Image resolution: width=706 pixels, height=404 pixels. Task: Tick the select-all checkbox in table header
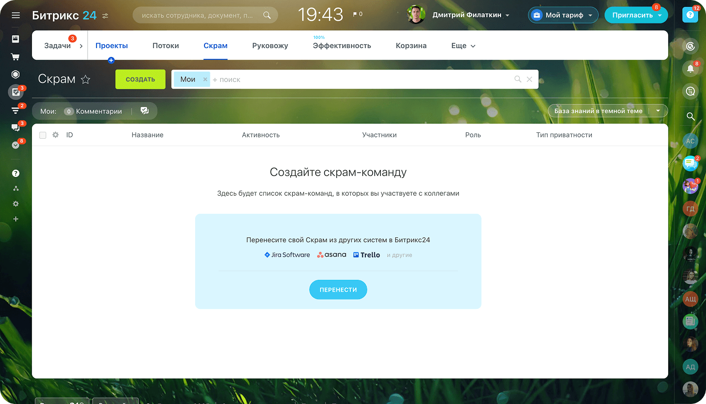click(43, 135)
